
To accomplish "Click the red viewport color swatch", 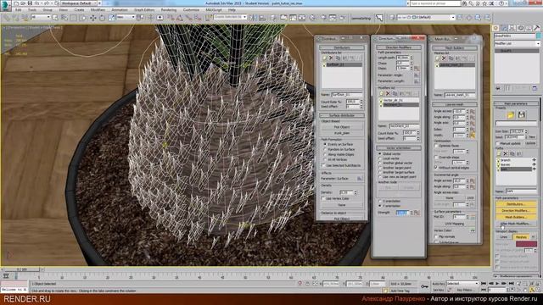I will tap(526, 244).
